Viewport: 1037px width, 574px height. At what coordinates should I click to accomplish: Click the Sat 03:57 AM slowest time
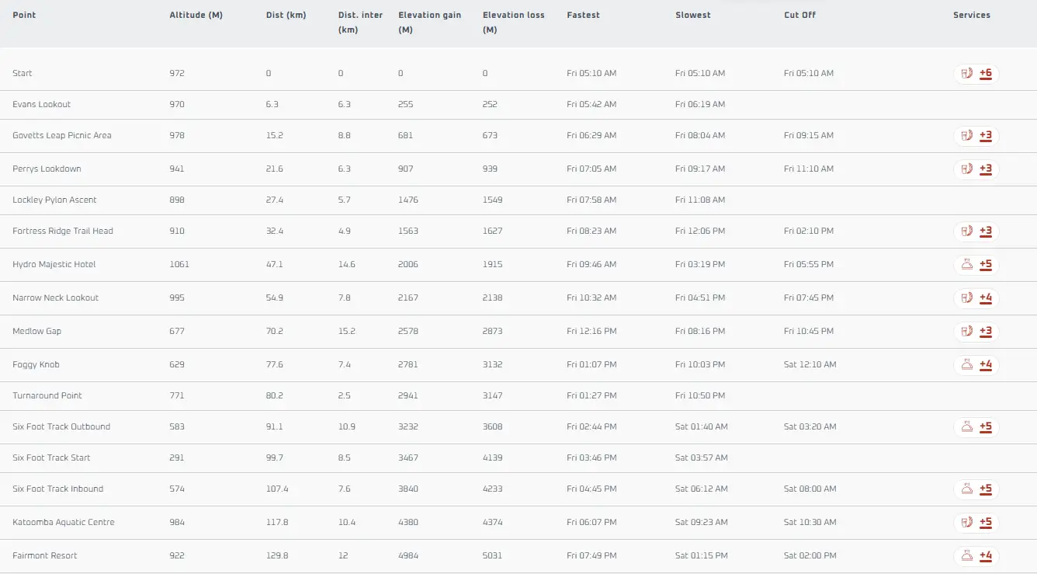[x=702, y=457]
